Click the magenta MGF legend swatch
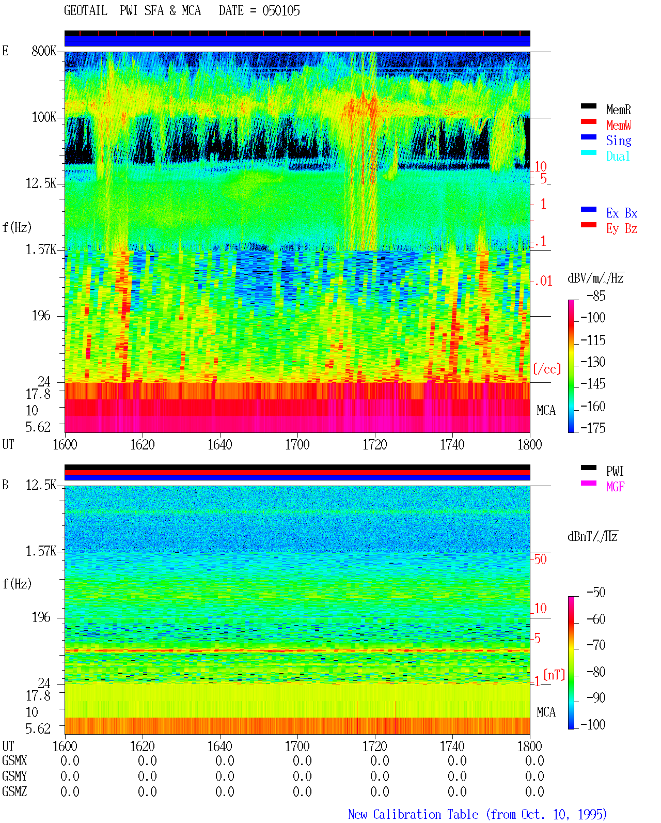Screen dimensions: 661x823 (588, 484)
